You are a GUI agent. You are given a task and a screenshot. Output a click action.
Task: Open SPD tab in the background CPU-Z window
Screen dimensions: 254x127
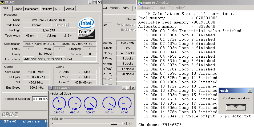coord(126,8)
